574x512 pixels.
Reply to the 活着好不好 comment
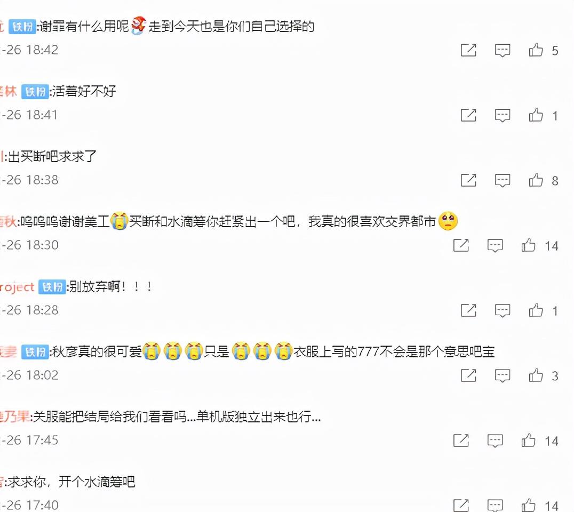[503, 115]
